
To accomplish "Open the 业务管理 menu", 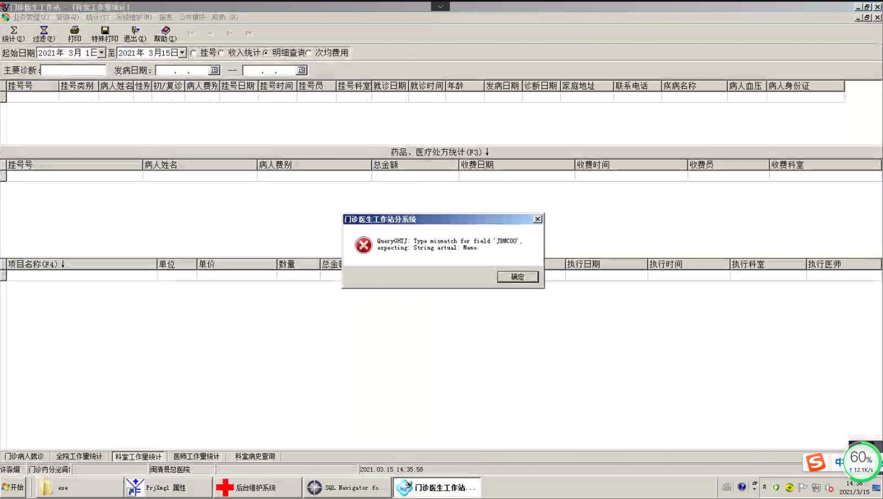I will [31, 17].
